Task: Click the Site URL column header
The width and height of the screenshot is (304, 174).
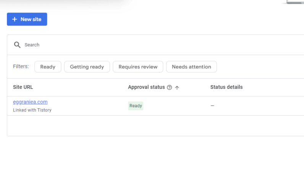Action: tap(23, 87)
